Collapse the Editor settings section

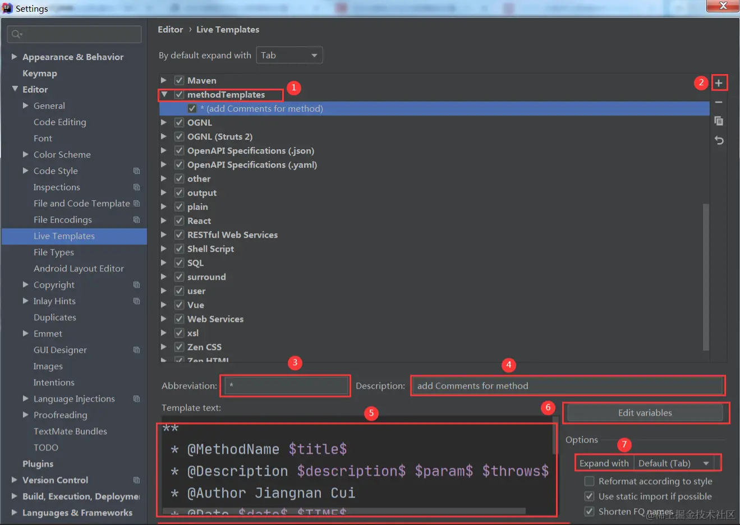(15, 89)
